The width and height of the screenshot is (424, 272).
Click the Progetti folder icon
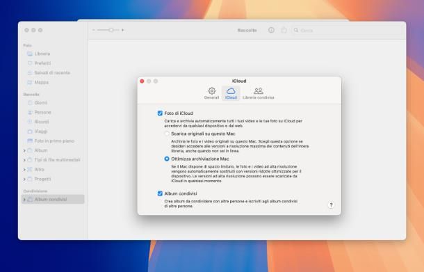click(x=30, y=179)
